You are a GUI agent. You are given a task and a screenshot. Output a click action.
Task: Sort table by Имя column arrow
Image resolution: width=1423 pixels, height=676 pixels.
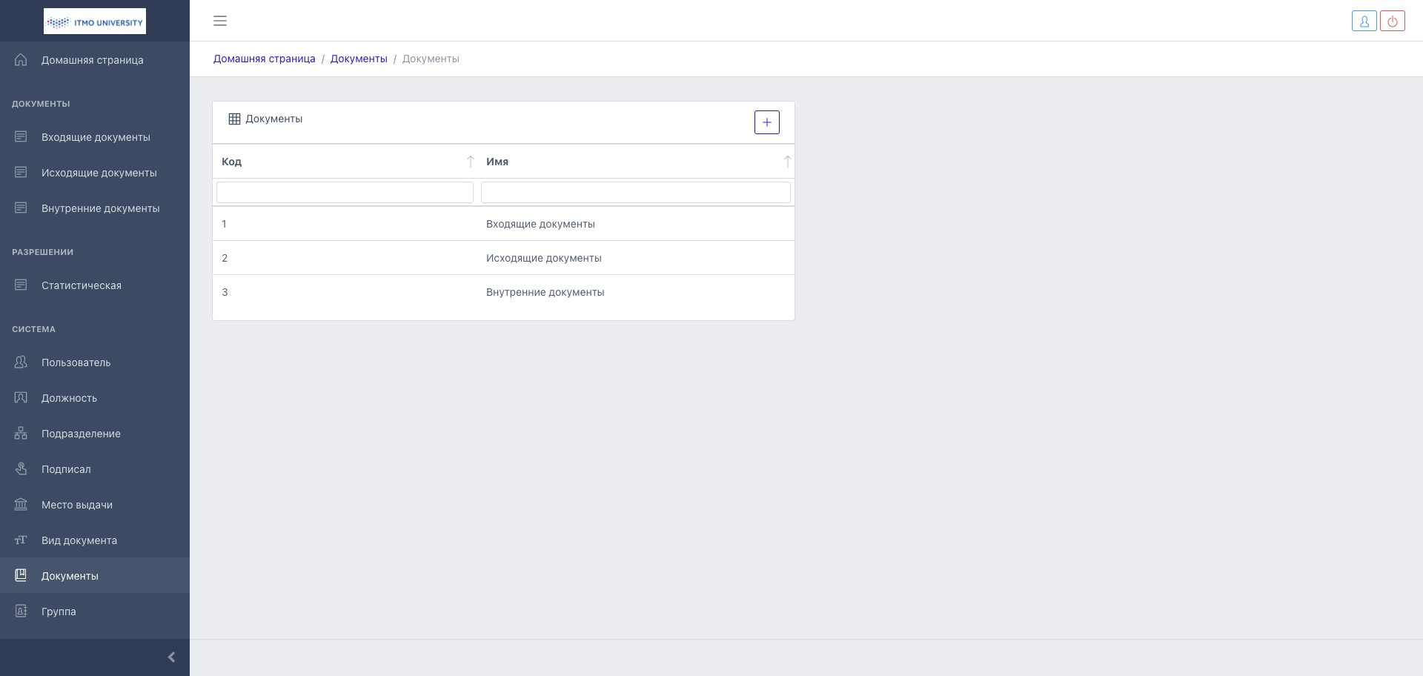[x=787, y=162]
